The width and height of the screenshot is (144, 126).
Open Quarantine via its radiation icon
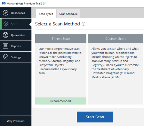[5, 35]
